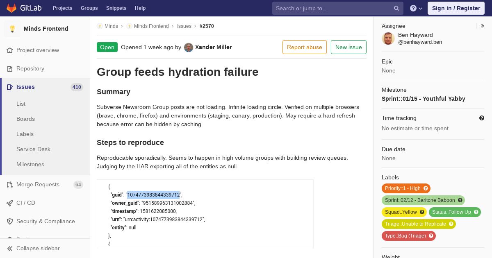Open the Groups menu in navbar

(x=89, y=8)
